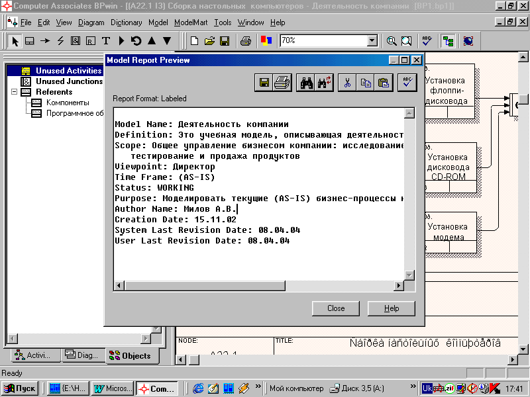Click the circular-arrow undo tool
The width and height of the screenshot is (530, 397).
tap(136, 41)
